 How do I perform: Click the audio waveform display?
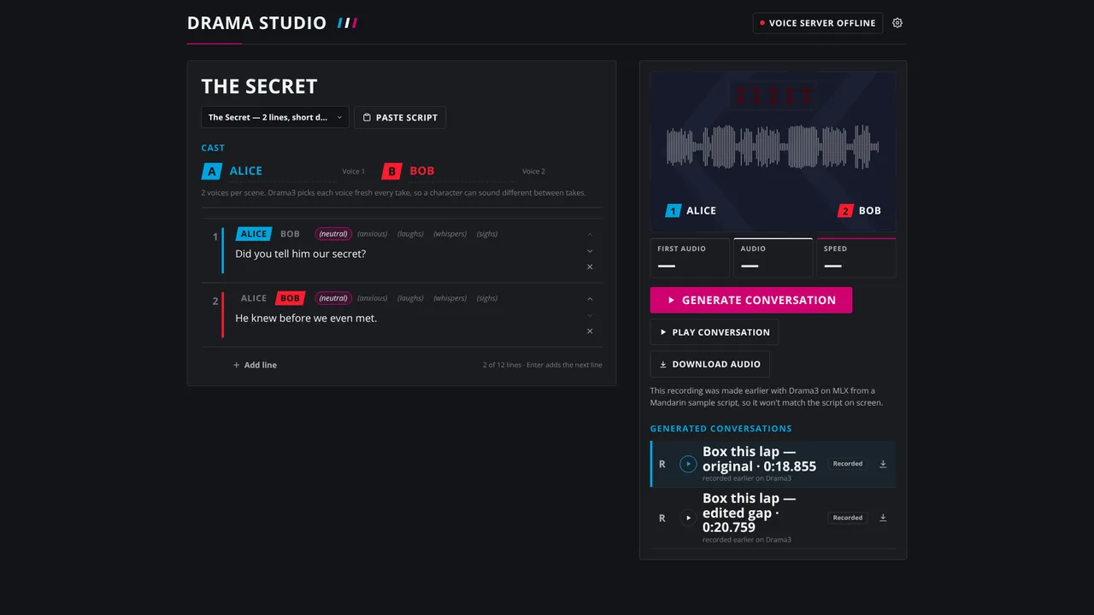pos(773,147)
